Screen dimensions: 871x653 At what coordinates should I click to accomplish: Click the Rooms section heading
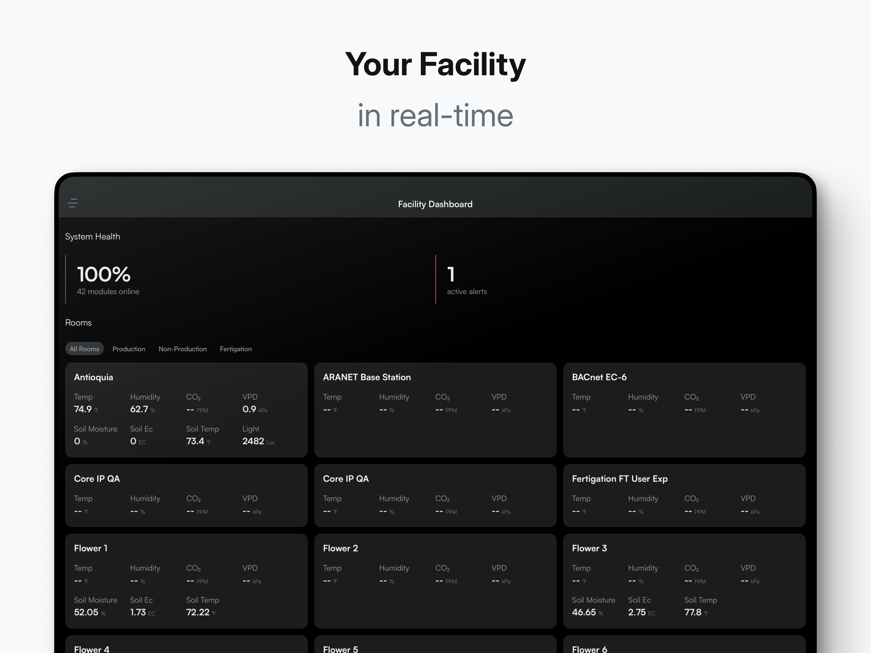[x=78, y=323]
